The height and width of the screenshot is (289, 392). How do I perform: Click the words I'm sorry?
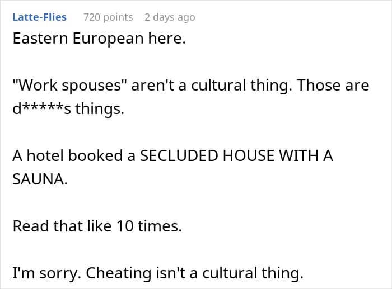(46, 273)
